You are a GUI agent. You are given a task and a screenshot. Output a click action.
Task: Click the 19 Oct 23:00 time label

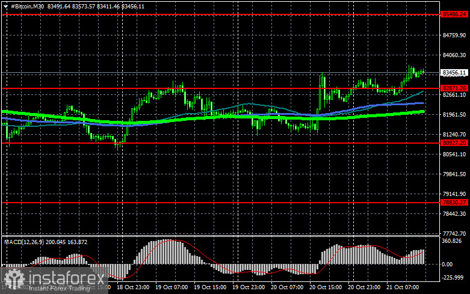tap(249, 287)
